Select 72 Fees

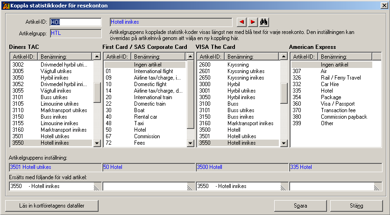tap(145, 143)
